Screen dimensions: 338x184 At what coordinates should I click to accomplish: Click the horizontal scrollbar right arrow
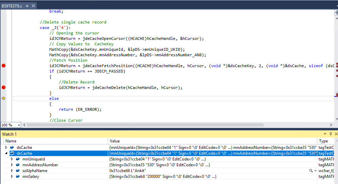pyautogui.click(x=331, y=125)
